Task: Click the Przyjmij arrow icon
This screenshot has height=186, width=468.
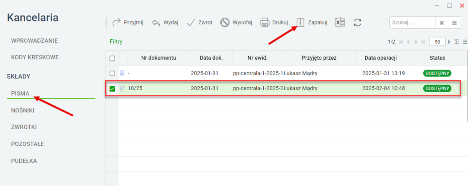Action: 117,23
